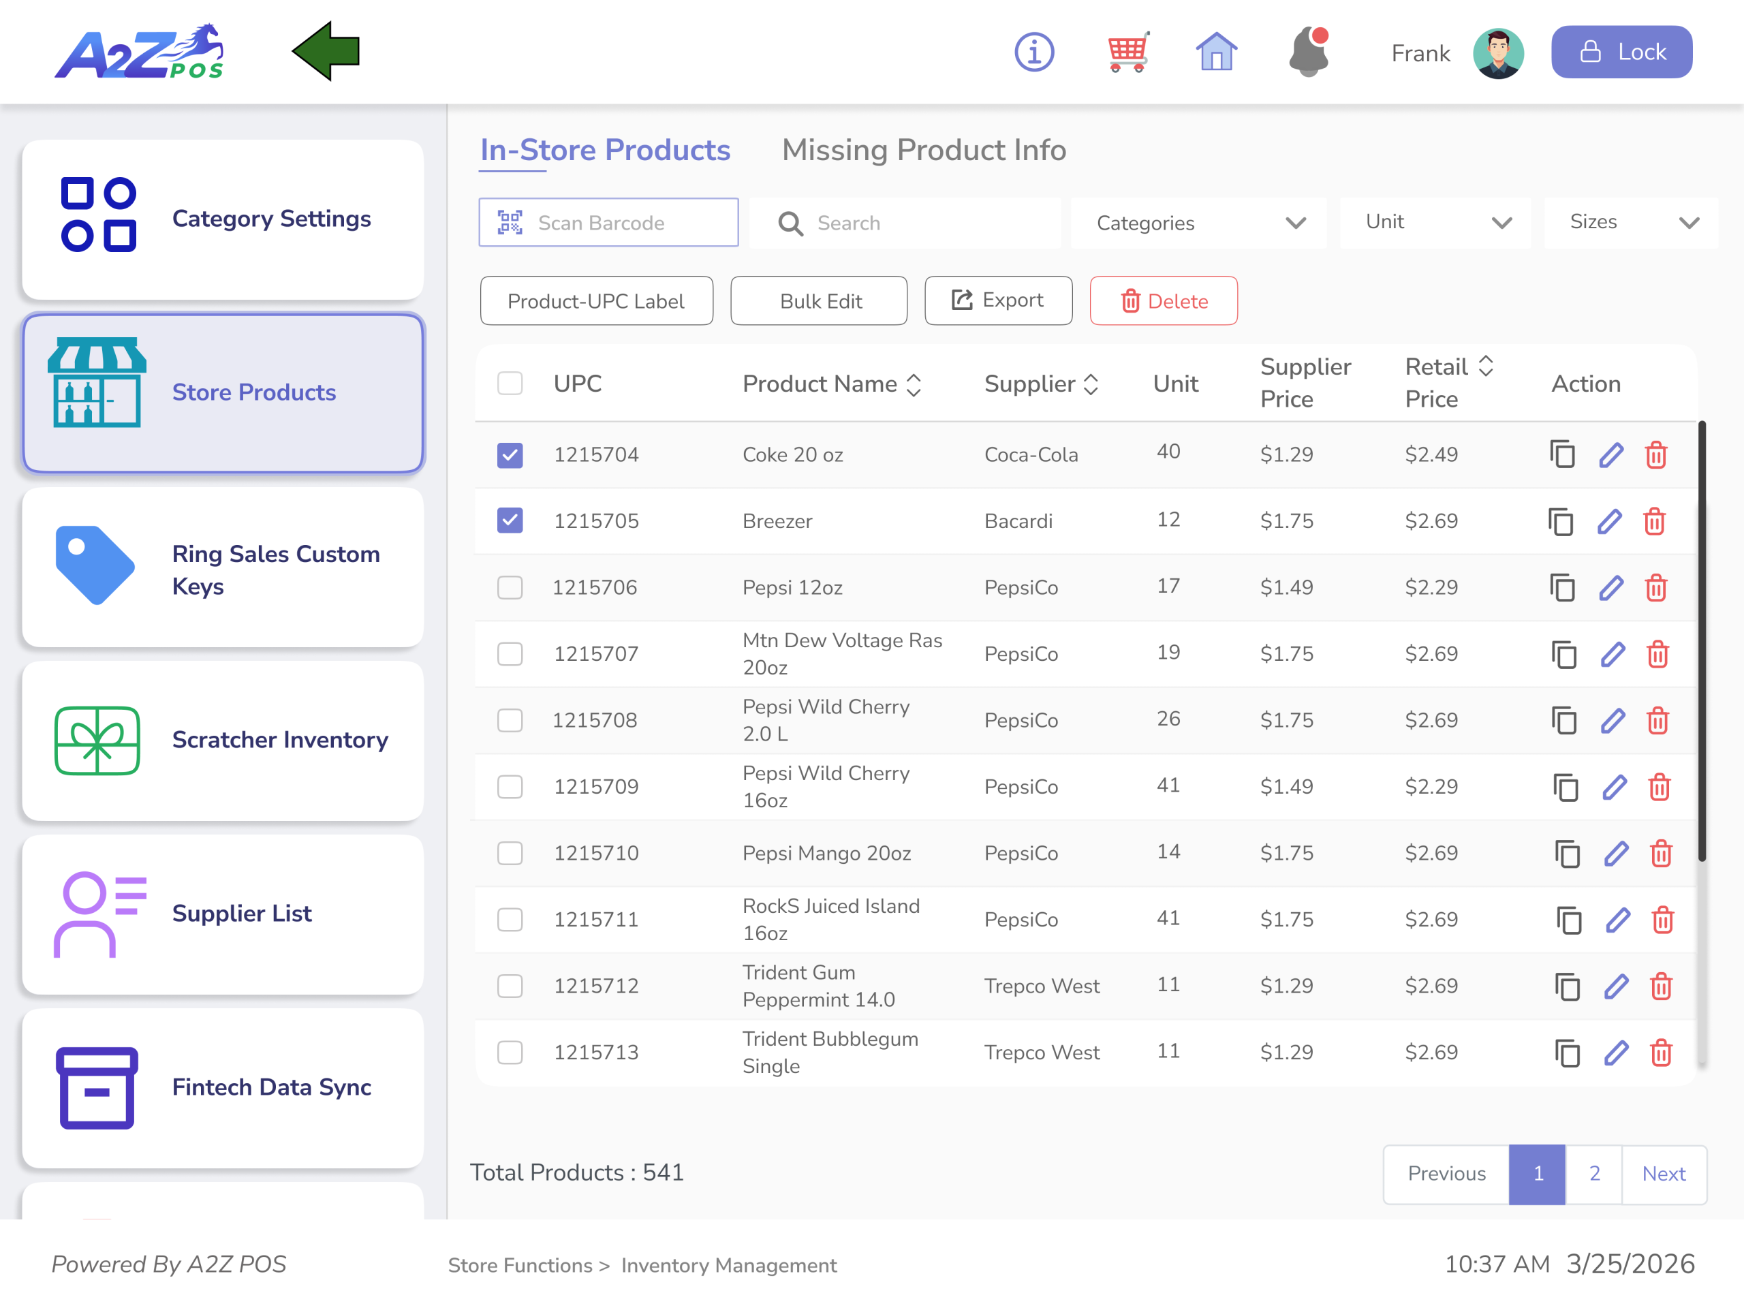Select page 1 in pagination
Viewport: 1744px width, 1308px height.
pos(1538,1174)
